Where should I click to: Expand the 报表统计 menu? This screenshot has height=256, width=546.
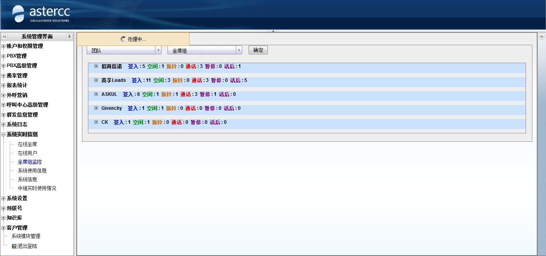[3, 85]
